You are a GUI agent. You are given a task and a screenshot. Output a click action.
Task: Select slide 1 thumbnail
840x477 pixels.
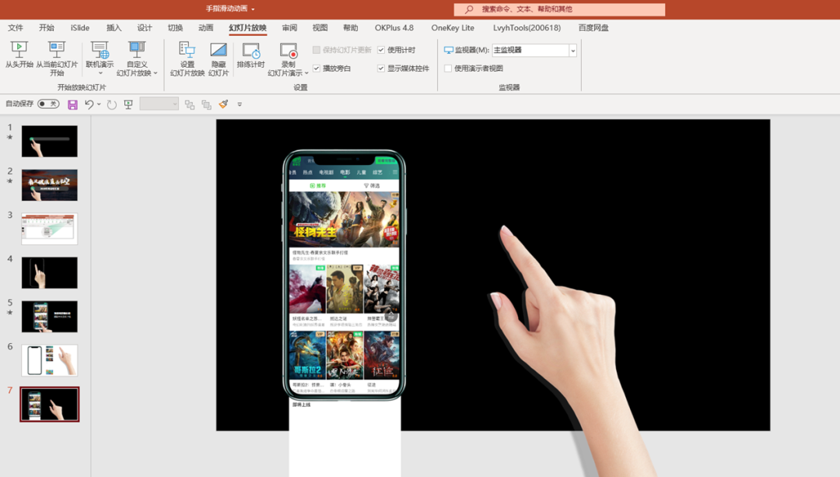tap(49, 142)
